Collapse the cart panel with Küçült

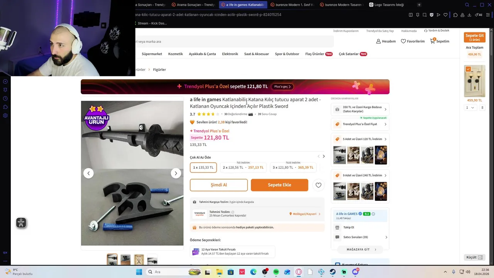click(x=475, y=257)
